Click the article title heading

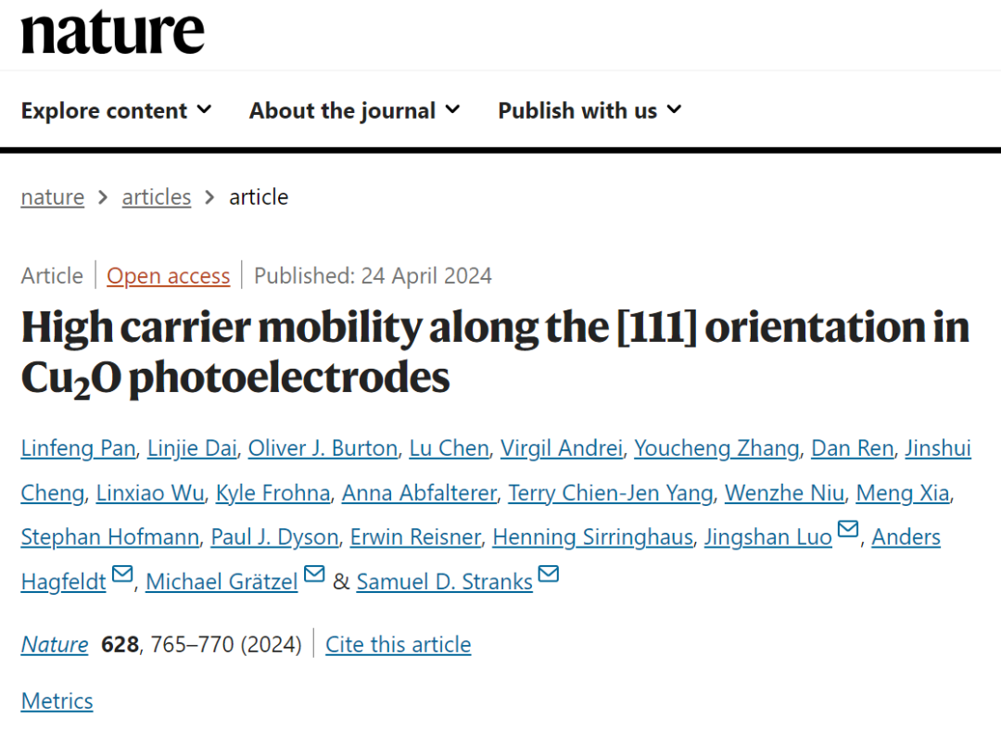(495, 352)
